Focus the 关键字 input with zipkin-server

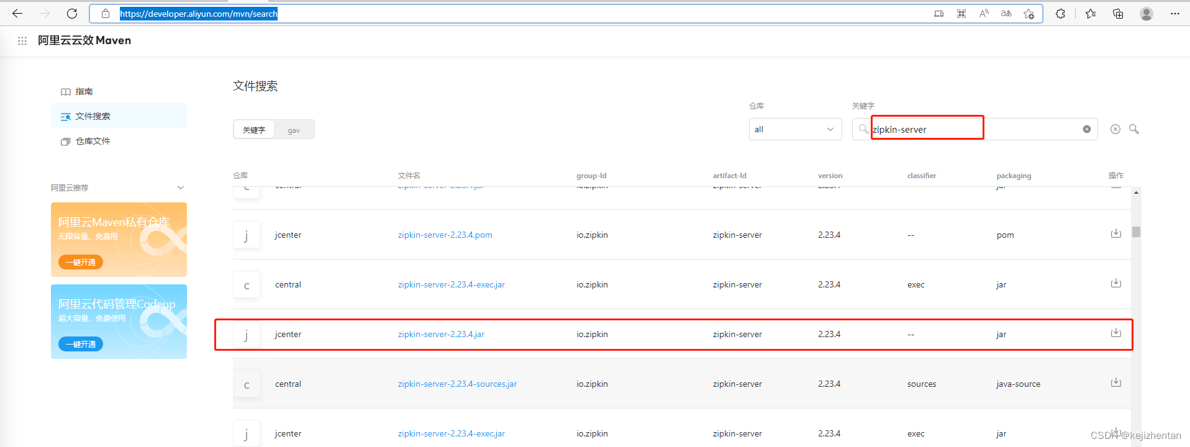pos(974,129)
